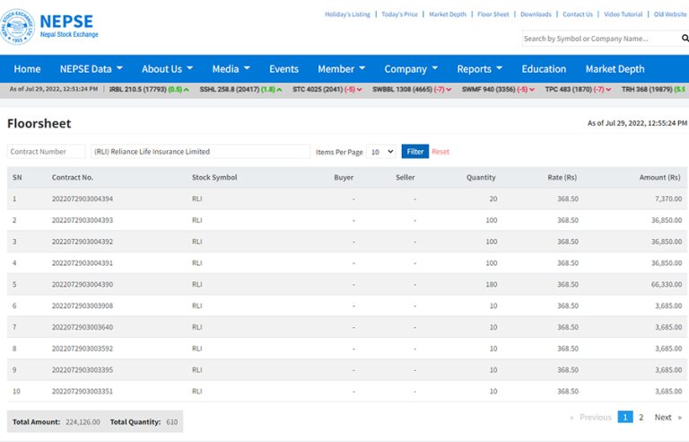The height and width of the screenshot is (442, 689).
Task: Click contract number 2022072903004390
Action: (83, 285)
